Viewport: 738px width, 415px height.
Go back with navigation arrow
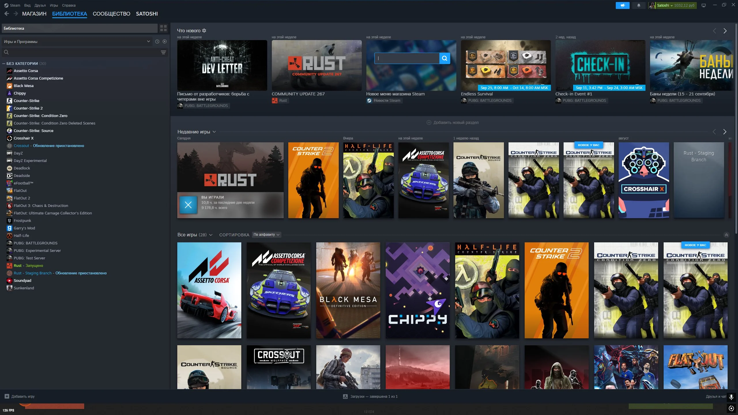click(x=7, y=14)
